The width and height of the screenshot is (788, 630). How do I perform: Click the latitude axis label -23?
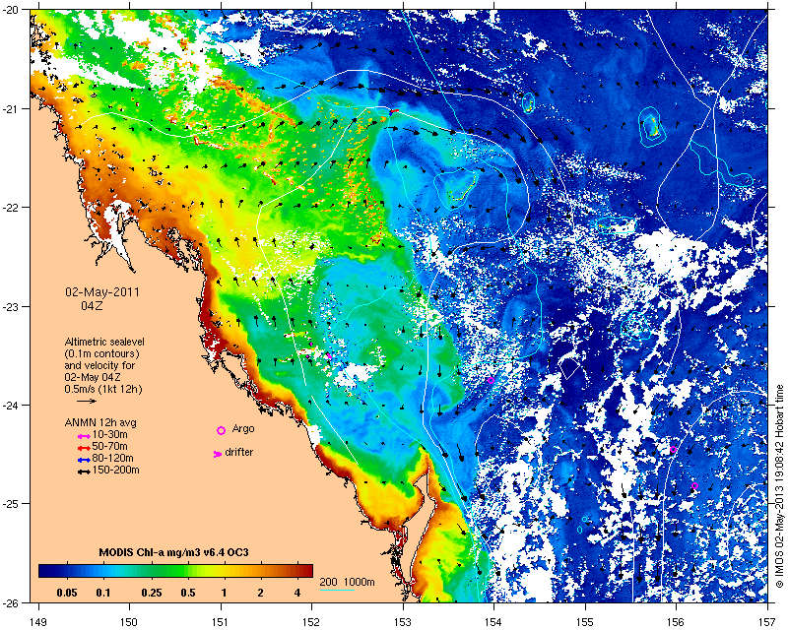point(9,306)
